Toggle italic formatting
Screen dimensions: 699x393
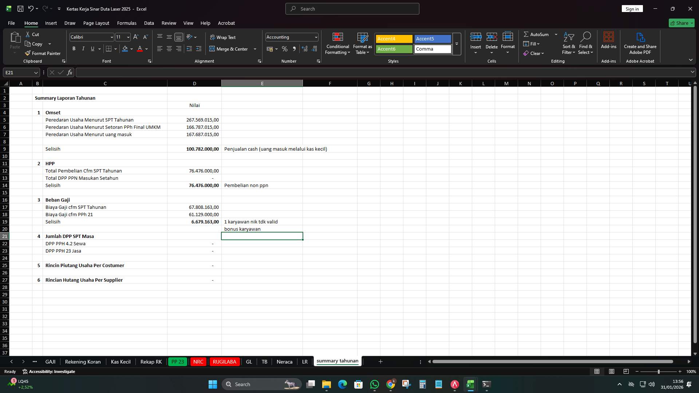tap(83, 48)
